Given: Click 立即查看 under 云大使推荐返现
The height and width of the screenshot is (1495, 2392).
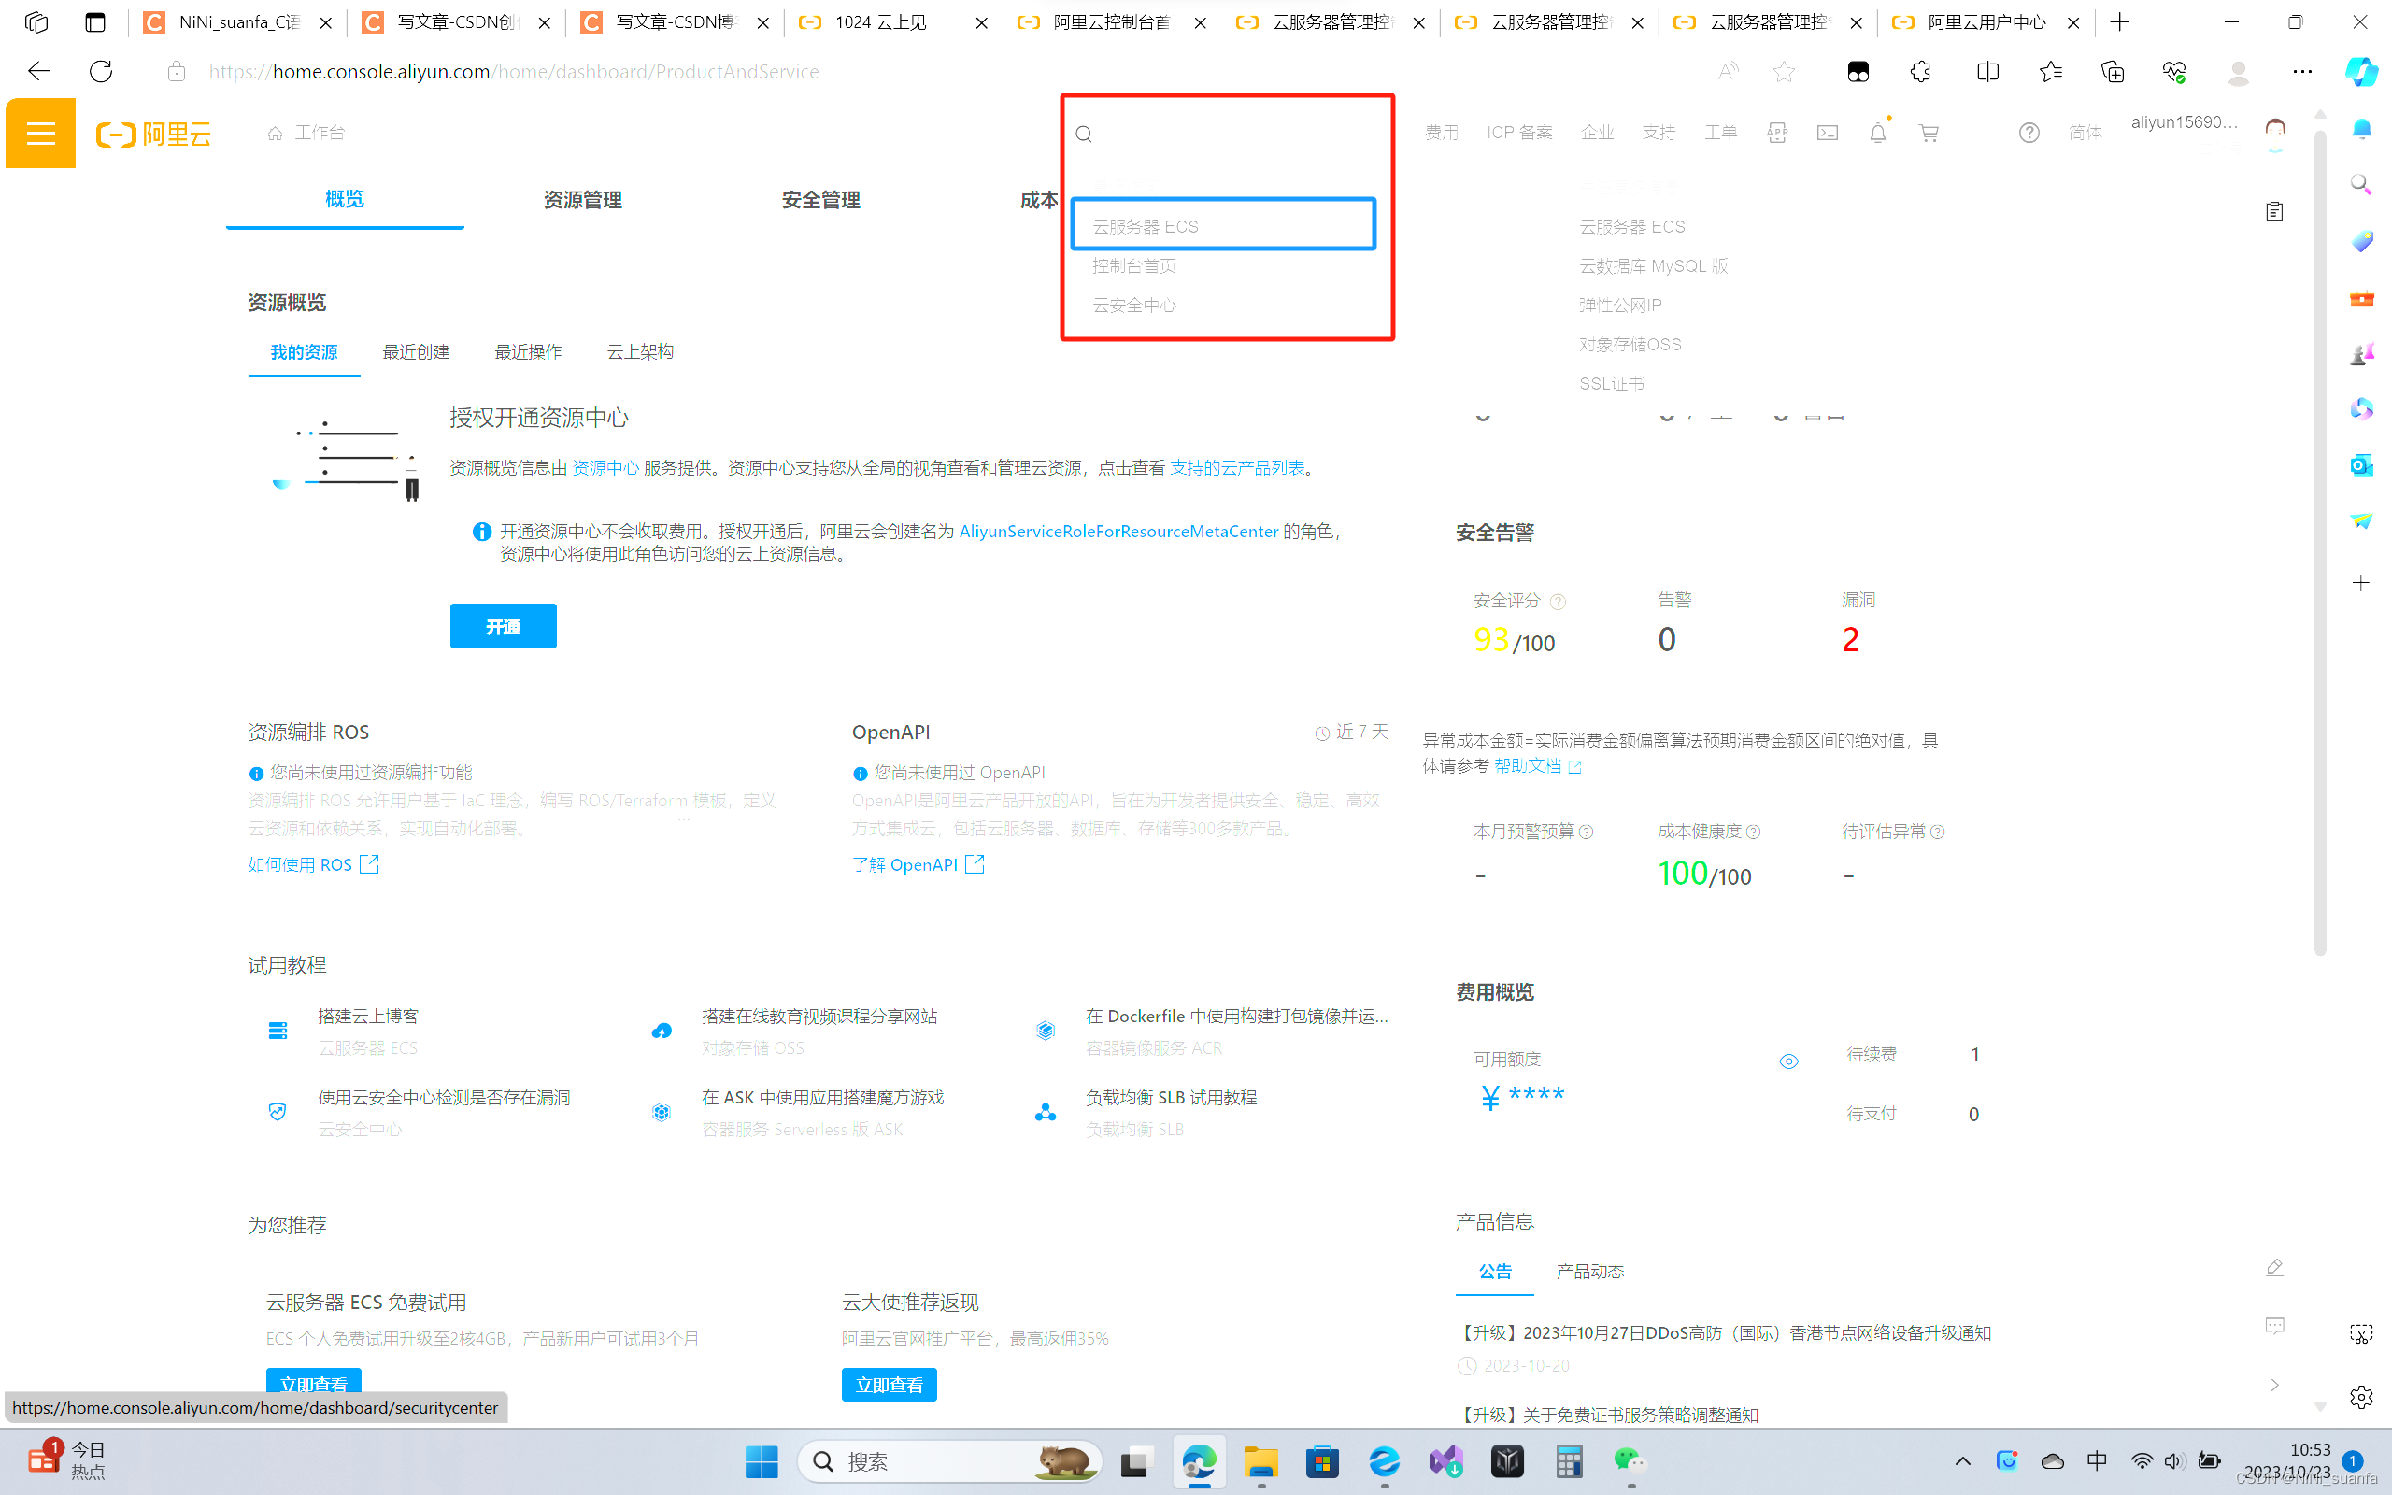Looking at the screenshot, I should point(889,1386).
